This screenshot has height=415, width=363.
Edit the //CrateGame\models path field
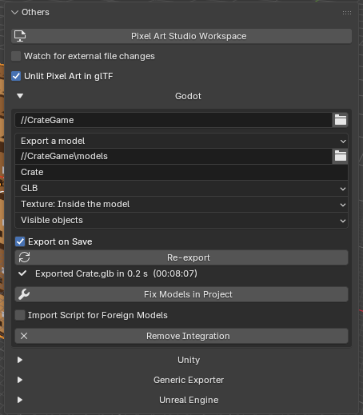[174, 156]
